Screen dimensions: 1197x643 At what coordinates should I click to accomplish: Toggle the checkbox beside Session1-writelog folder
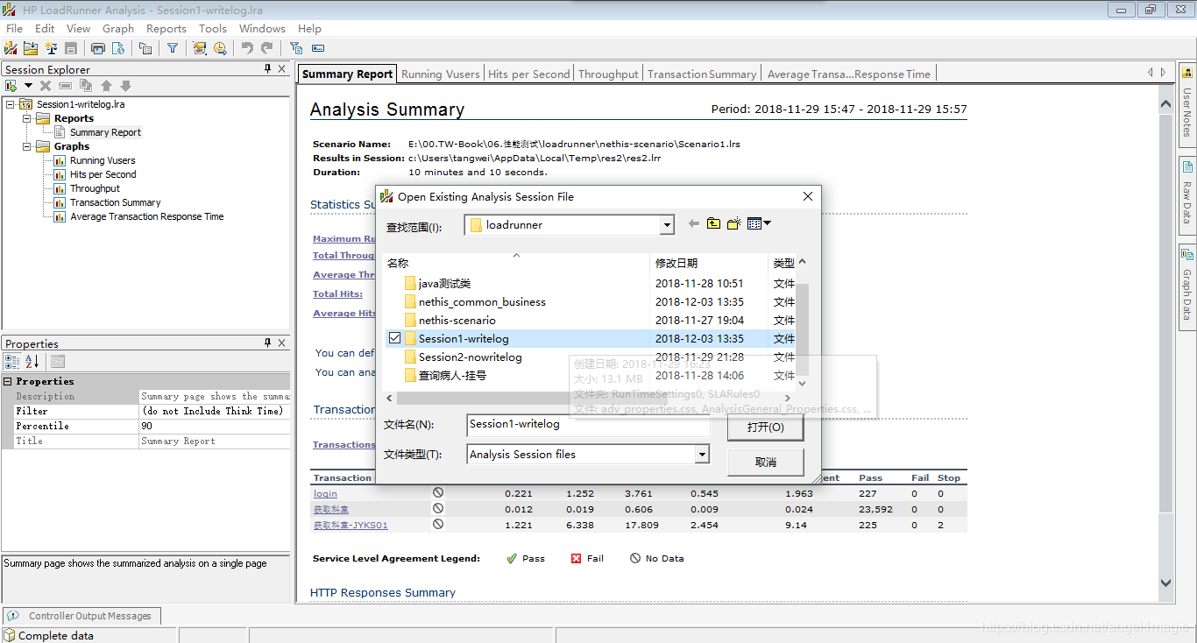coord(394,338)
